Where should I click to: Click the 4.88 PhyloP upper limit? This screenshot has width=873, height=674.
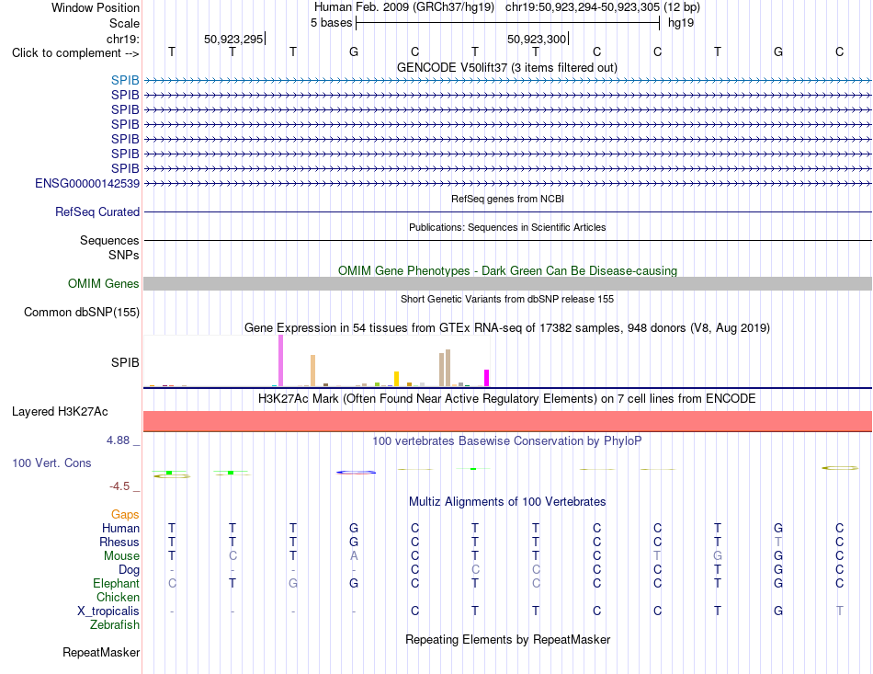click(118, 440)
